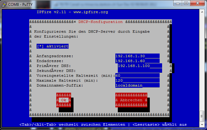Click the scrollbar down arrow
This screenshot has height=130, width=207.
point(202,125)
